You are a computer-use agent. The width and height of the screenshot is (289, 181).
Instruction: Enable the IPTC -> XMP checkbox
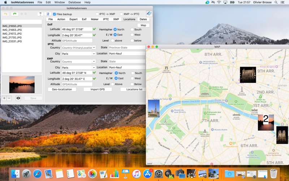[97, 14]
